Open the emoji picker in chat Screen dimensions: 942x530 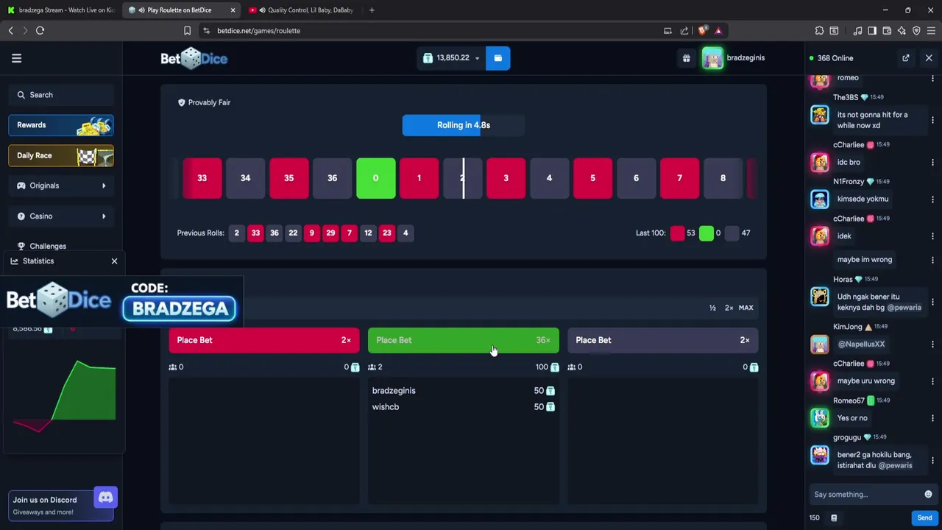(928, 495)
